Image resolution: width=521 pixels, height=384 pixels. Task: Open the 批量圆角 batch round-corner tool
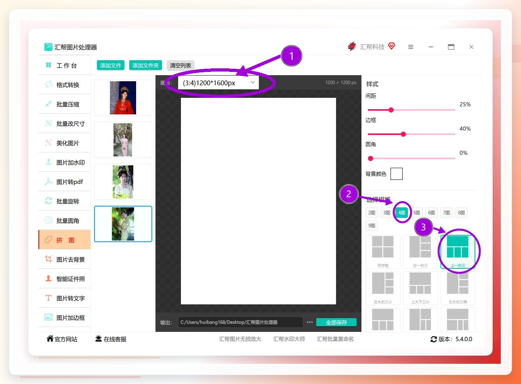(64, 221)
